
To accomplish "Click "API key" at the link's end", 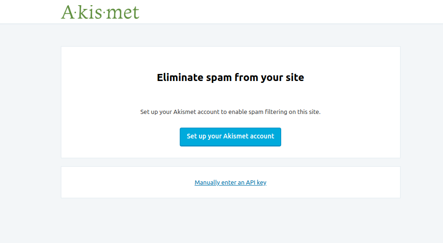I will point(256,183).
